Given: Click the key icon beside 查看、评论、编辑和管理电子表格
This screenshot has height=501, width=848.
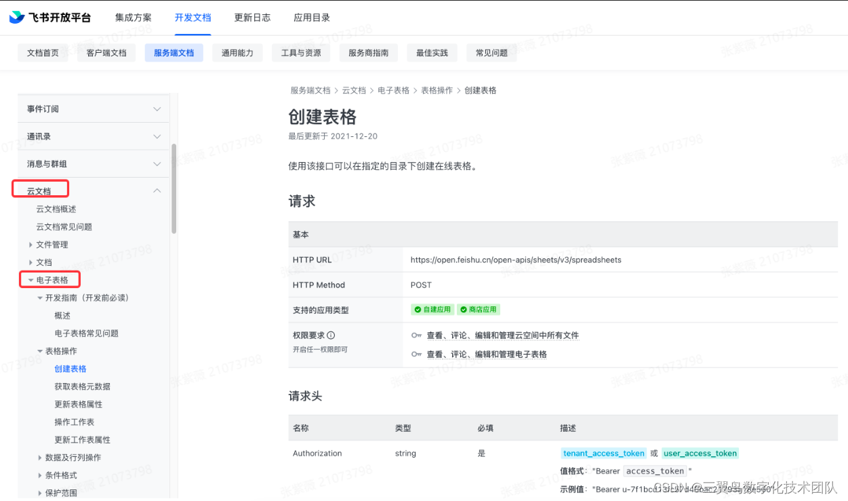Looking at the screenshot, I should click(x=416, y=354).
